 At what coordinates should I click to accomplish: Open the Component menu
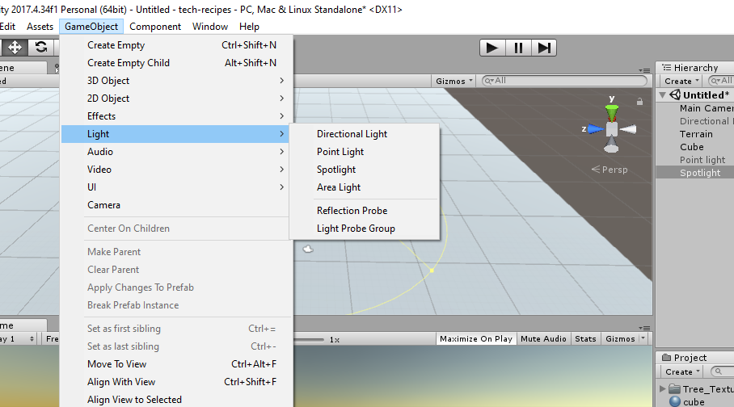[155, 27]
